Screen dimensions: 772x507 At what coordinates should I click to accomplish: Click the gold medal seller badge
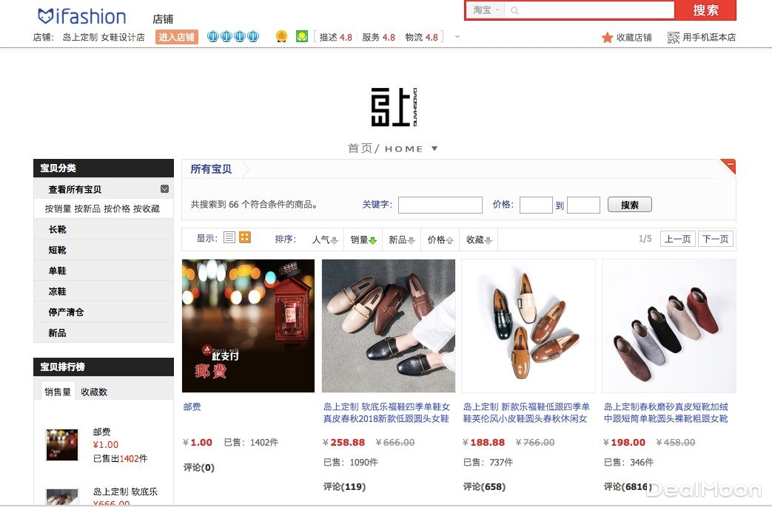[x=281, y=36]
